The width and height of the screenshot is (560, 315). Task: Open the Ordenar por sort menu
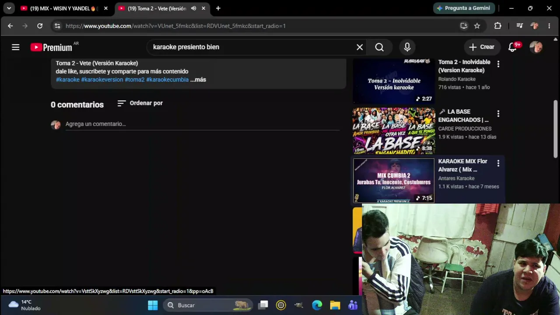tap(140, 103)
